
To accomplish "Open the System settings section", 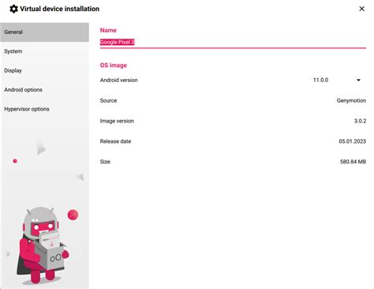I will point(44,51).
